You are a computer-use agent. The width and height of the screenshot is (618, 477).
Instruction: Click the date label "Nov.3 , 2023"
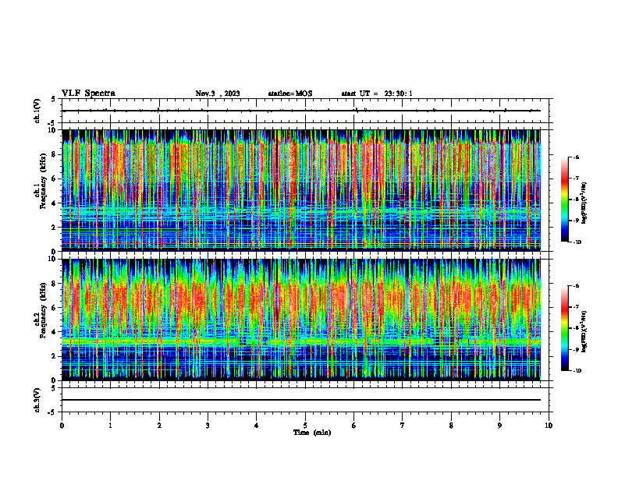tap(218, 94)
